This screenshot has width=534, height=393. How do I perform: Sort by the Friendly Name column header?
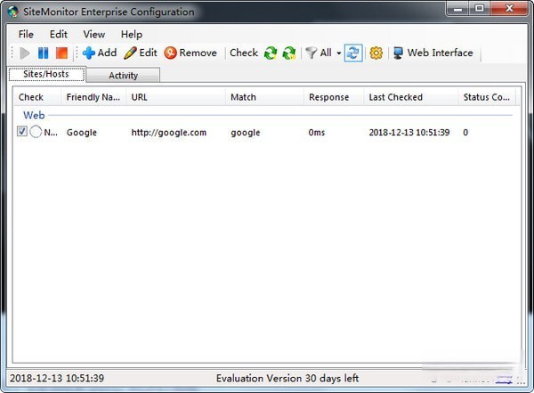(93, 97)
